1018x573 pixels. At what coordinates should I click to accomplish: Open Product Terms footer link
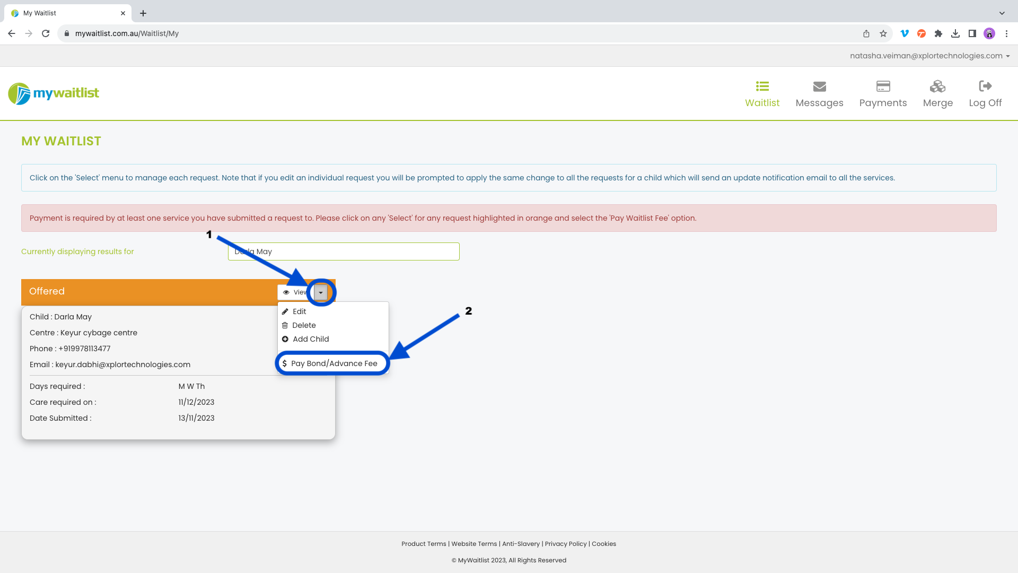pyautogui.click(x=424, y=544)
